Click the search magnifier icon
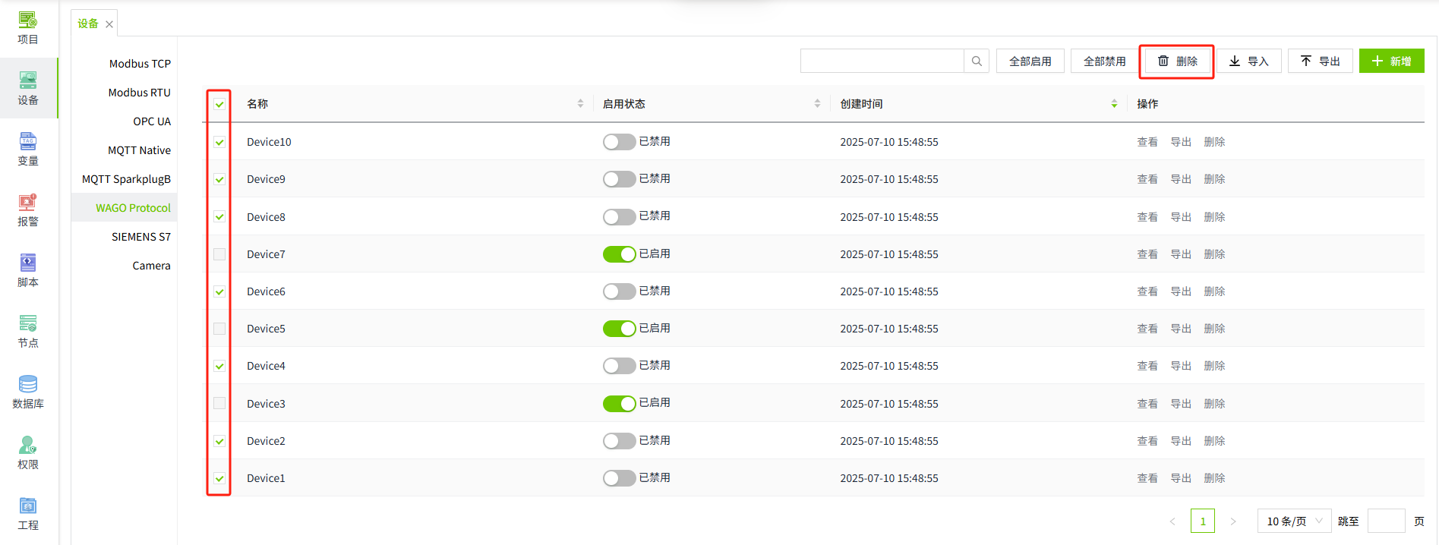The image size is (1439, 545). tap(977, 61)
